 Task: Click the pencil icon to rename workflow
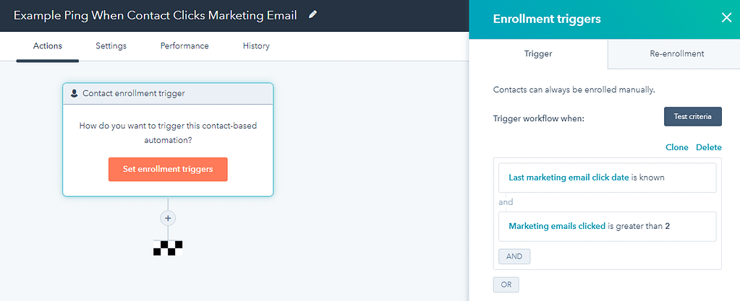(x=312, y=15)
